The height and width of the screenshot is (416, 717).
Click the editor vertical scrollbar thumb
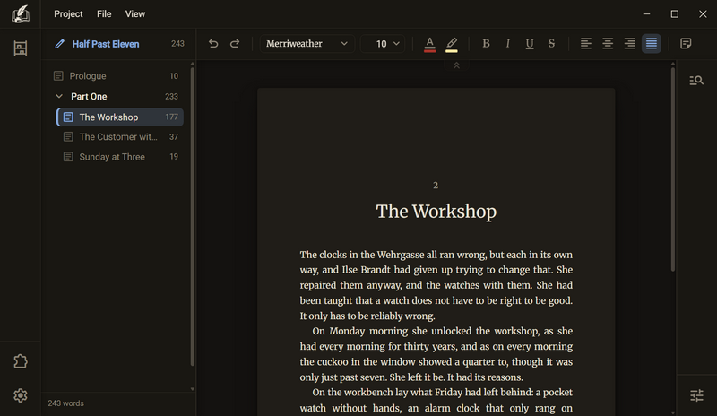pos(673,169)
